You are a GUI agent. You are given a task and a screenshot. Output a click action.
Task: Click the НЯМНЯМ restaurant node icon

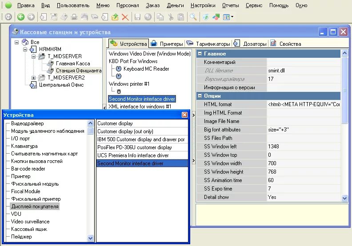[x=33, y=49]
